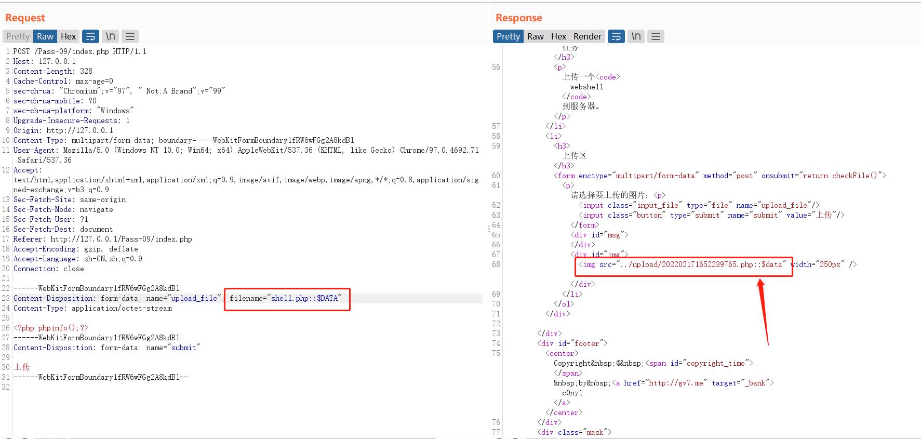
Task: Click the http://gv7.me href line in Response
Action: [x=693, y=383]
